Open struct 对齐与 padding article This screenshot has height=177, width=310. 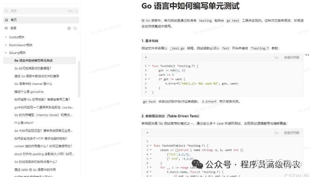44,154
